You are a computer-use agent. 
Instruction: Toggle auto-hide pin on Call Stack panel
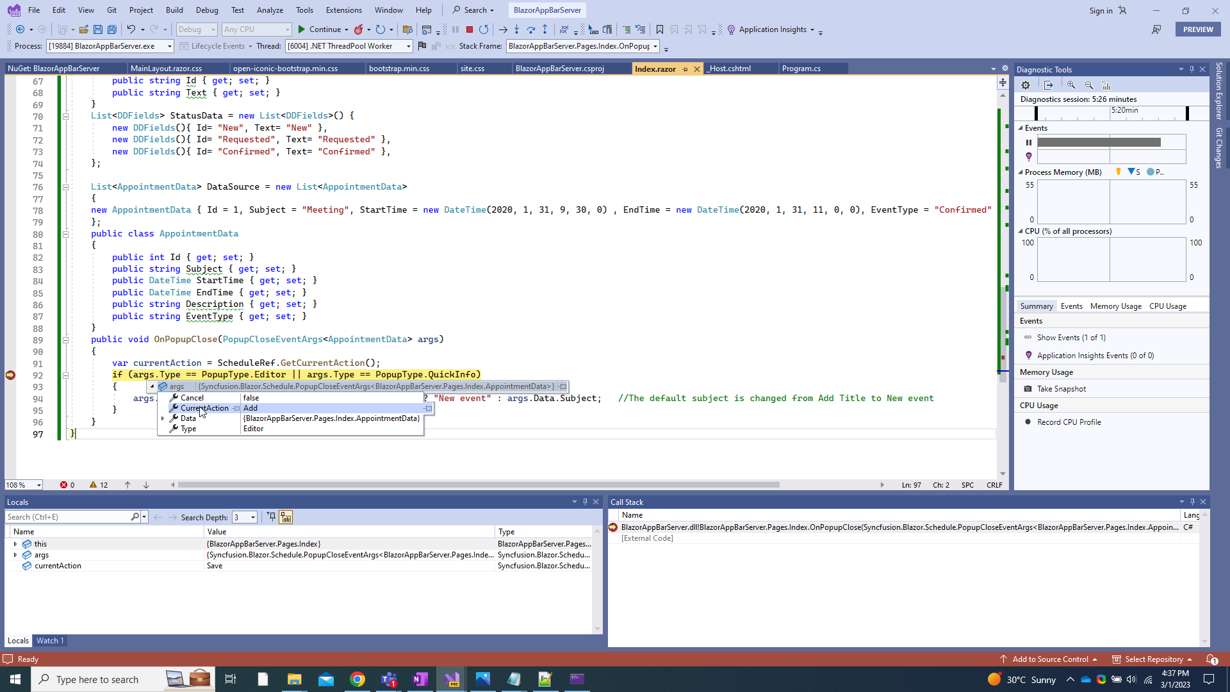point(1192,502)
